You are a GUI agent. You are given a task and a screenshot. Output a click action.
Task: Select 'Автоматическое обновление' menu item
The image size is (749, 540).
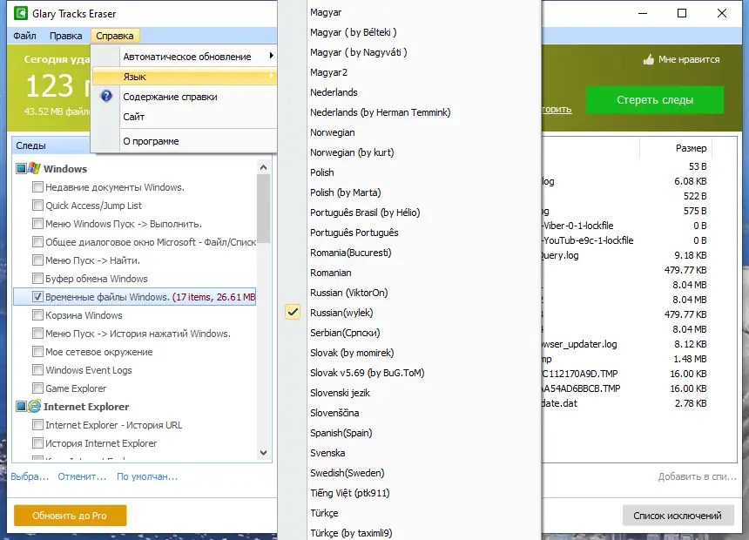[185, 56]
